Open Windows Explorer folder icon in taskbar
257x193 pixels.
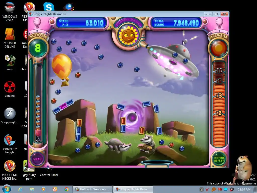[32, 189]
